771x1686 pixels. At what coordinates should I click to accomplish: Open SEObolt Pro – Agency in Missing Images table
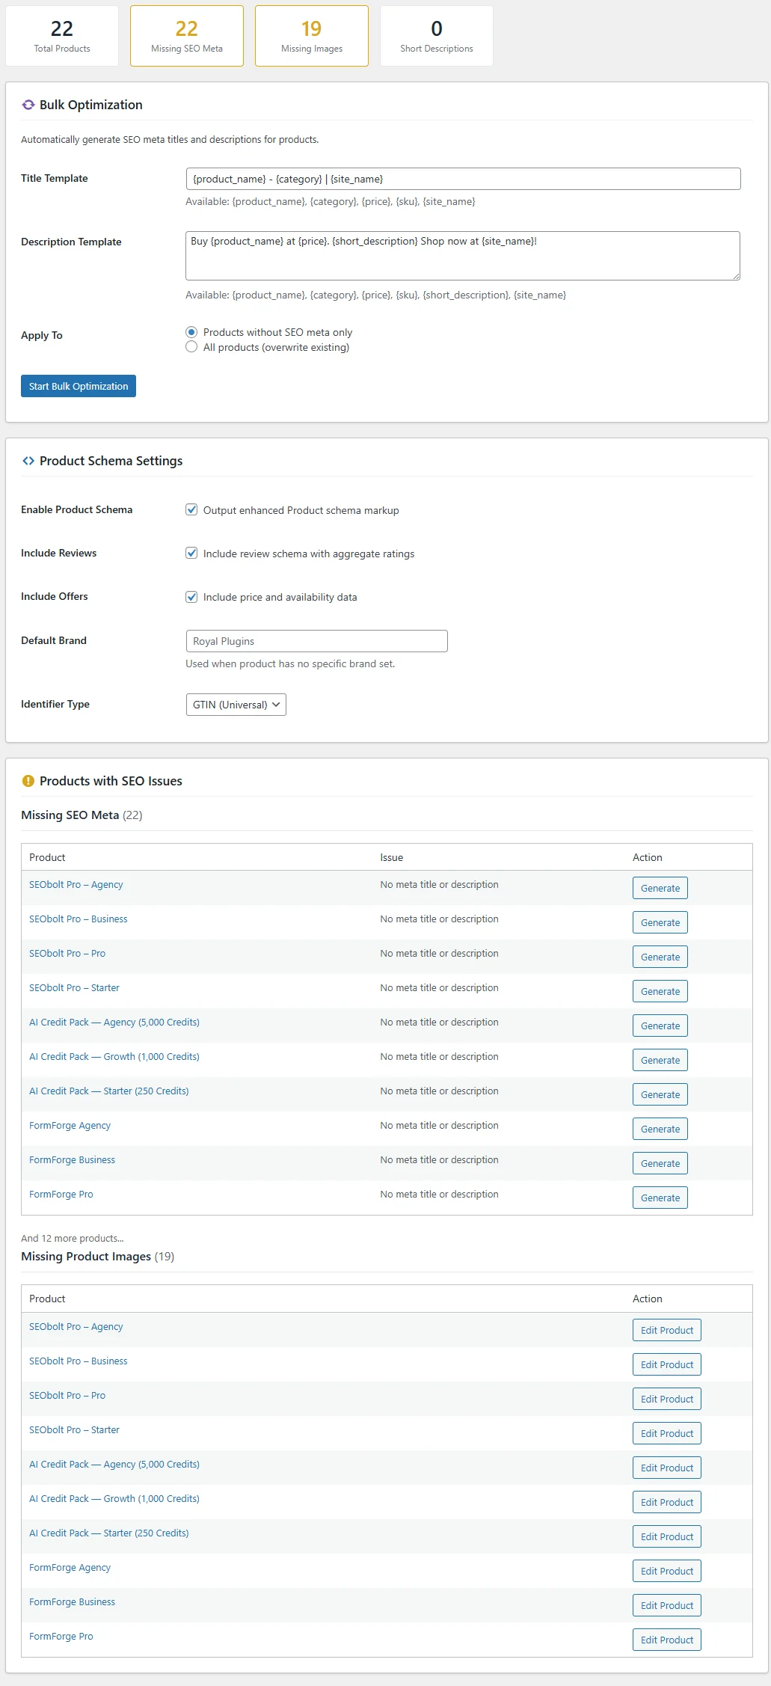(x=76, y=1326)
